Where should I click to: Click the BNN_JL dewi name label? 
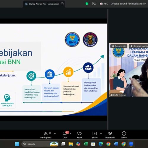pyautogui.click(x=119, y=95)
